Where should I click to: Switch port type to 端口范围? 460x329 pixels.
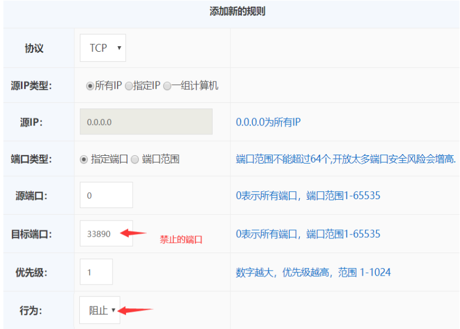coord(134,159)
